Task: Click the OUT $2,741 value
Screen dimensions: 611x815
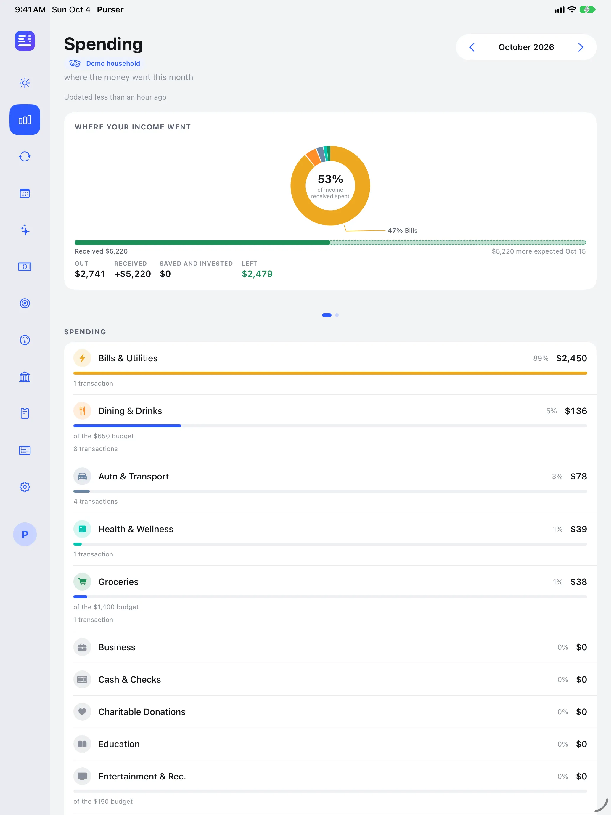Action: point(90,274)
